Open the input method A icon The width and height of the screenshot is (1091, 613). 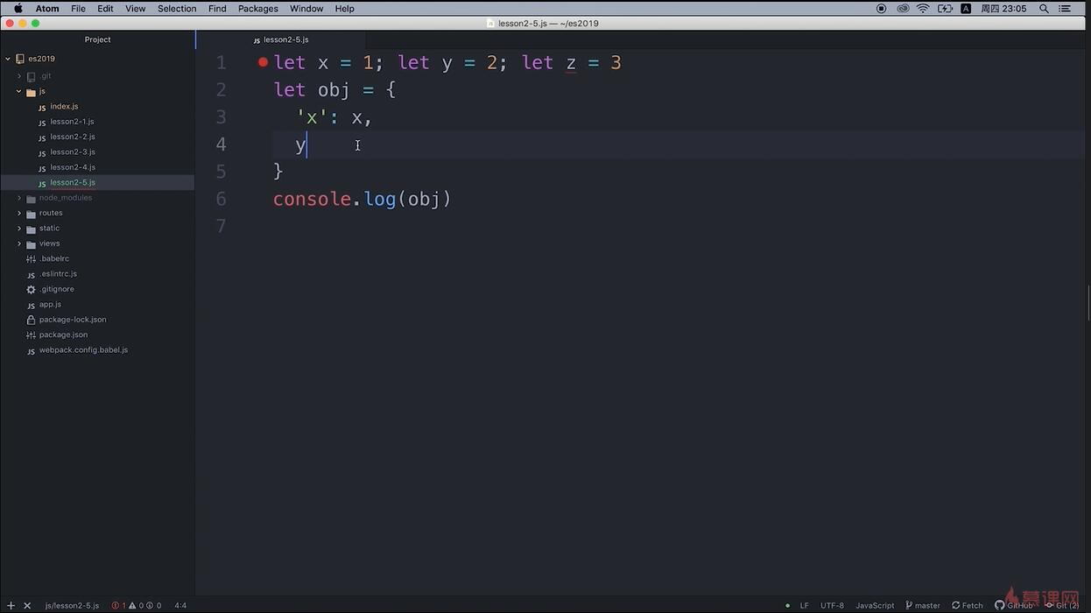tap(966, 9)
